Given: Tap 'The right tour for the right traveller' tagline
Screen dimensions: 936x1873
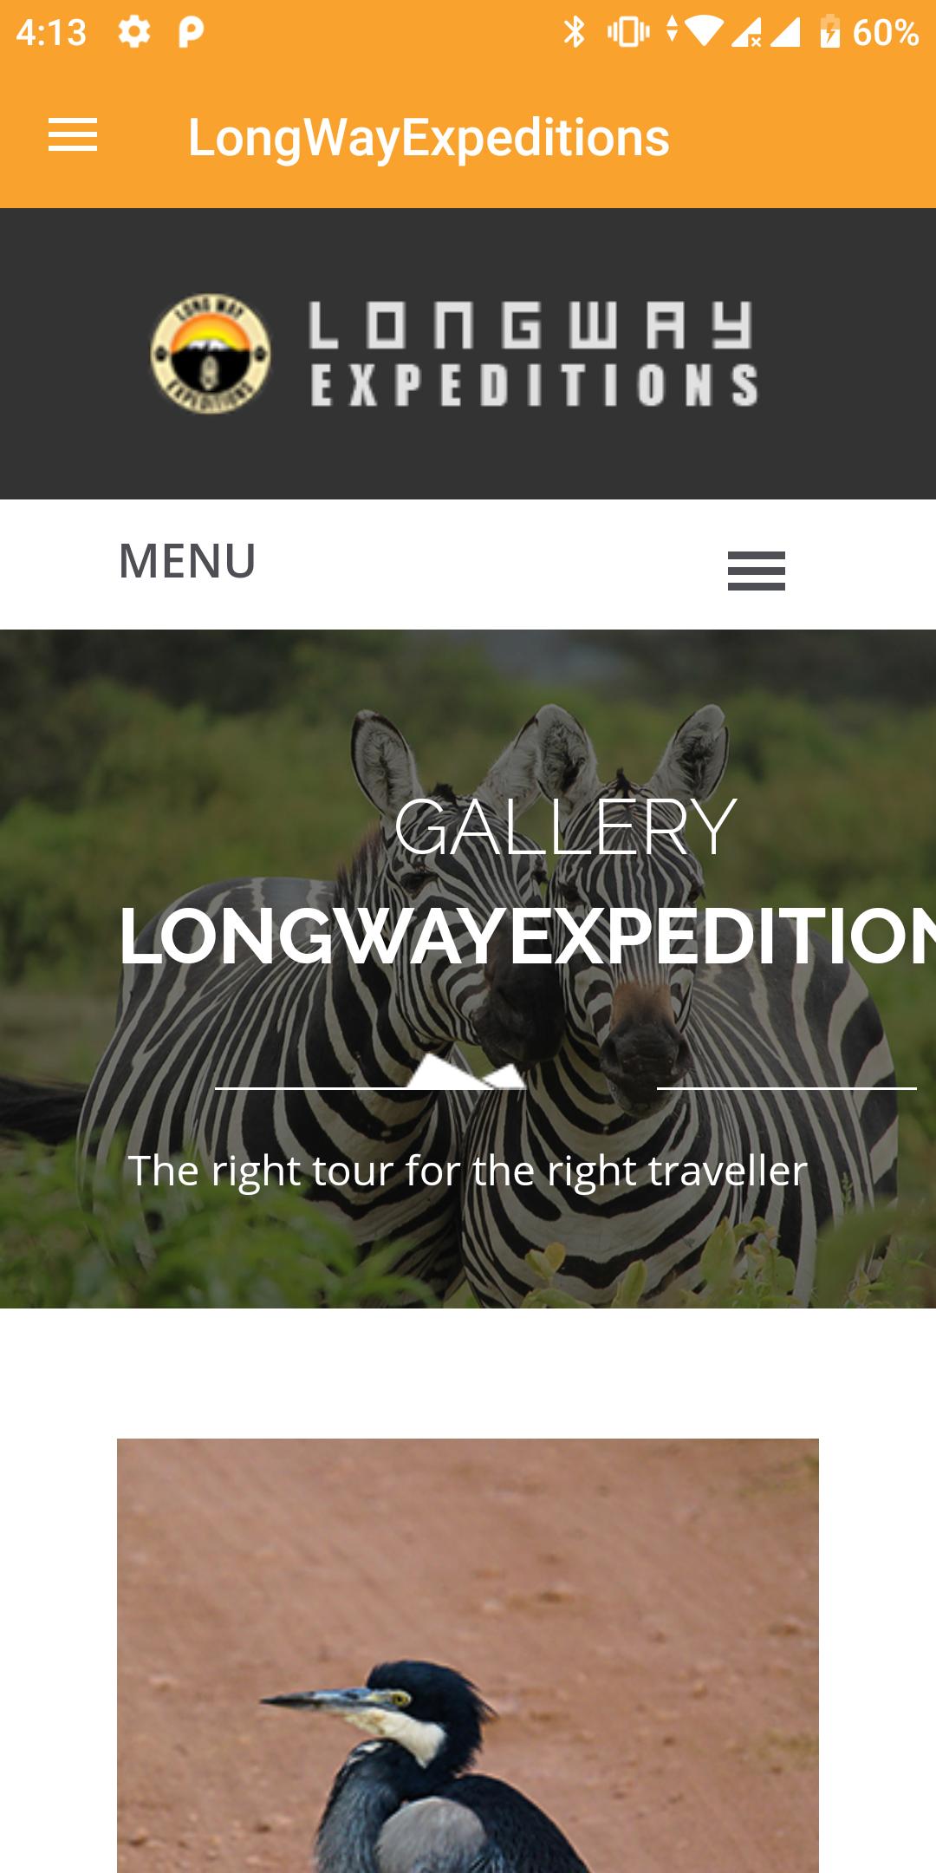Looking at the screenshot, I should pos(468,1171).
